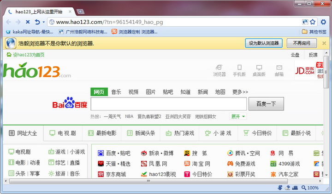Open the 电视剧 tab
Image resolution: width=332 pixels, height=194 pixels.
[63, 133]
